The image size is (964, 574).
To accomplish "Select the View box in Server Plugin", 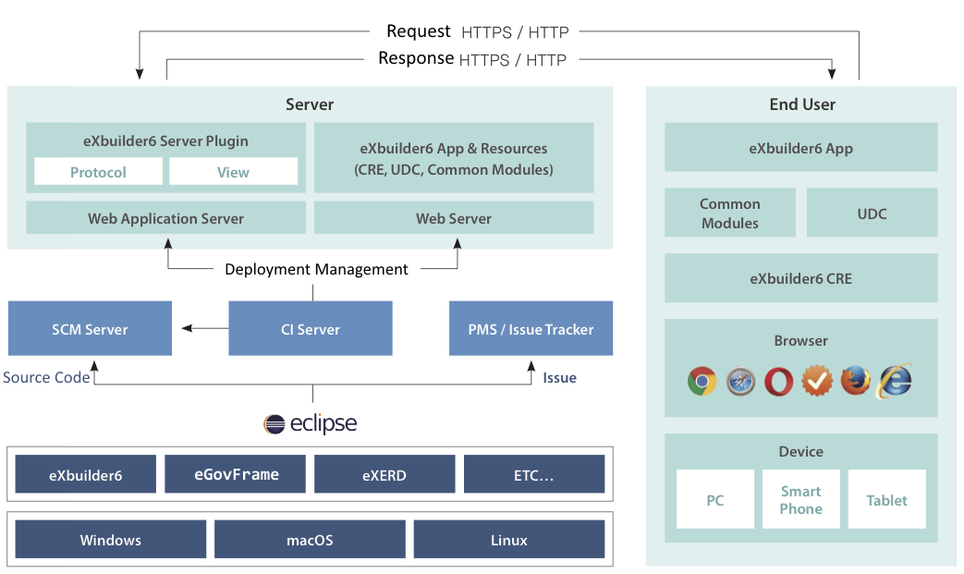I will click(233, 172).
